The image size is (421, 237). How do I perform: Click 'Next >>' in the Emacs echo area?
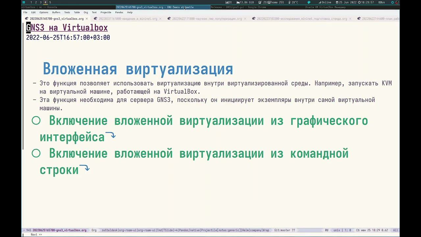click(x=36, y=235)
